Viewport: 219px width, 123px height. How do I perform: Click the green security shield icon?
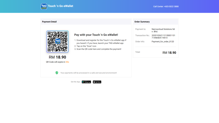click(x=57, y=73)
